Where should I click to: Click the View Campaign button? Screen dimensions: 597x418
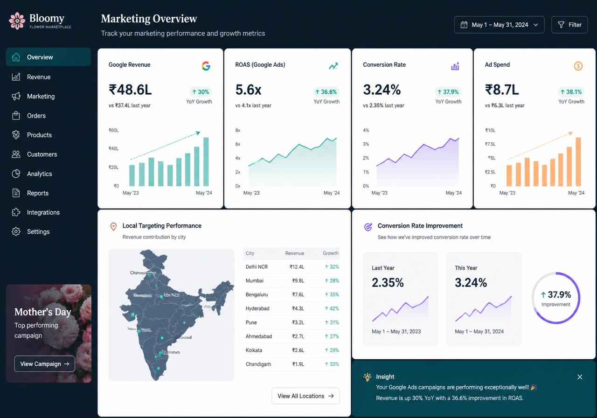coord(44,364)
